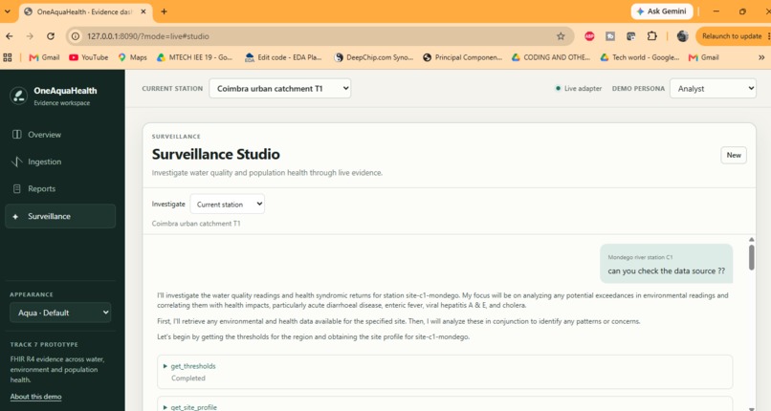Open the Appearance Aqua - Default dropdown
771x411 pixels.
[x=60, y=313]
